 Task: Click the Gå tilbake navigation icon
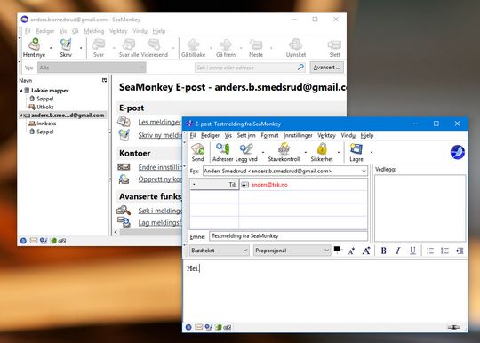pos(193,48)
